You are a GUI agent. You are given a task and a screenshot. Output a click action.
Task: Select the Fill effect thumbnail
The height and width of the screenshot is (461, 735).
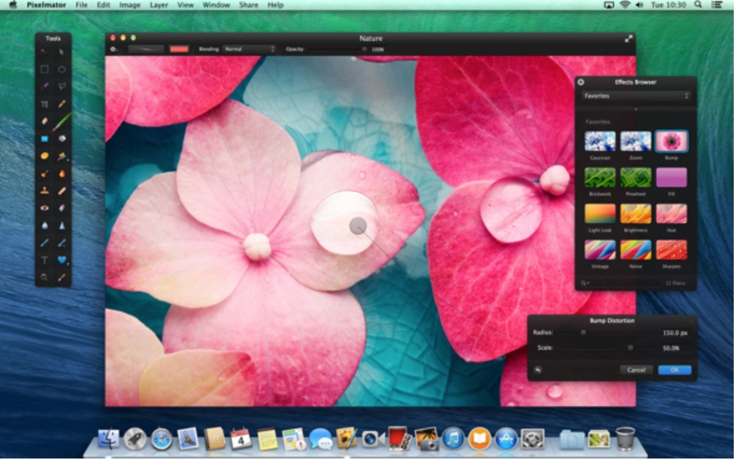(671, 178)
